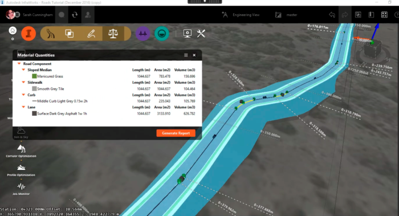Click the orange InfraWorks home icon

click(x=28, y=34)
